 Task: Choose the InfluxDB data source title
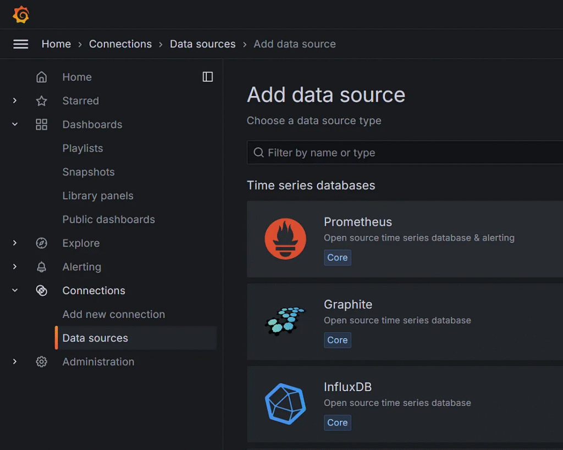coord(347,387)
